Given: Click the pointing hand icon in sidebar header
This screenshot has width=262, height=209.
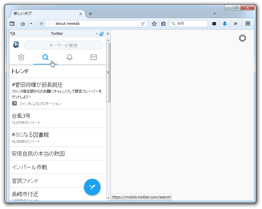Looking at the screenshot, I should 12,33.
